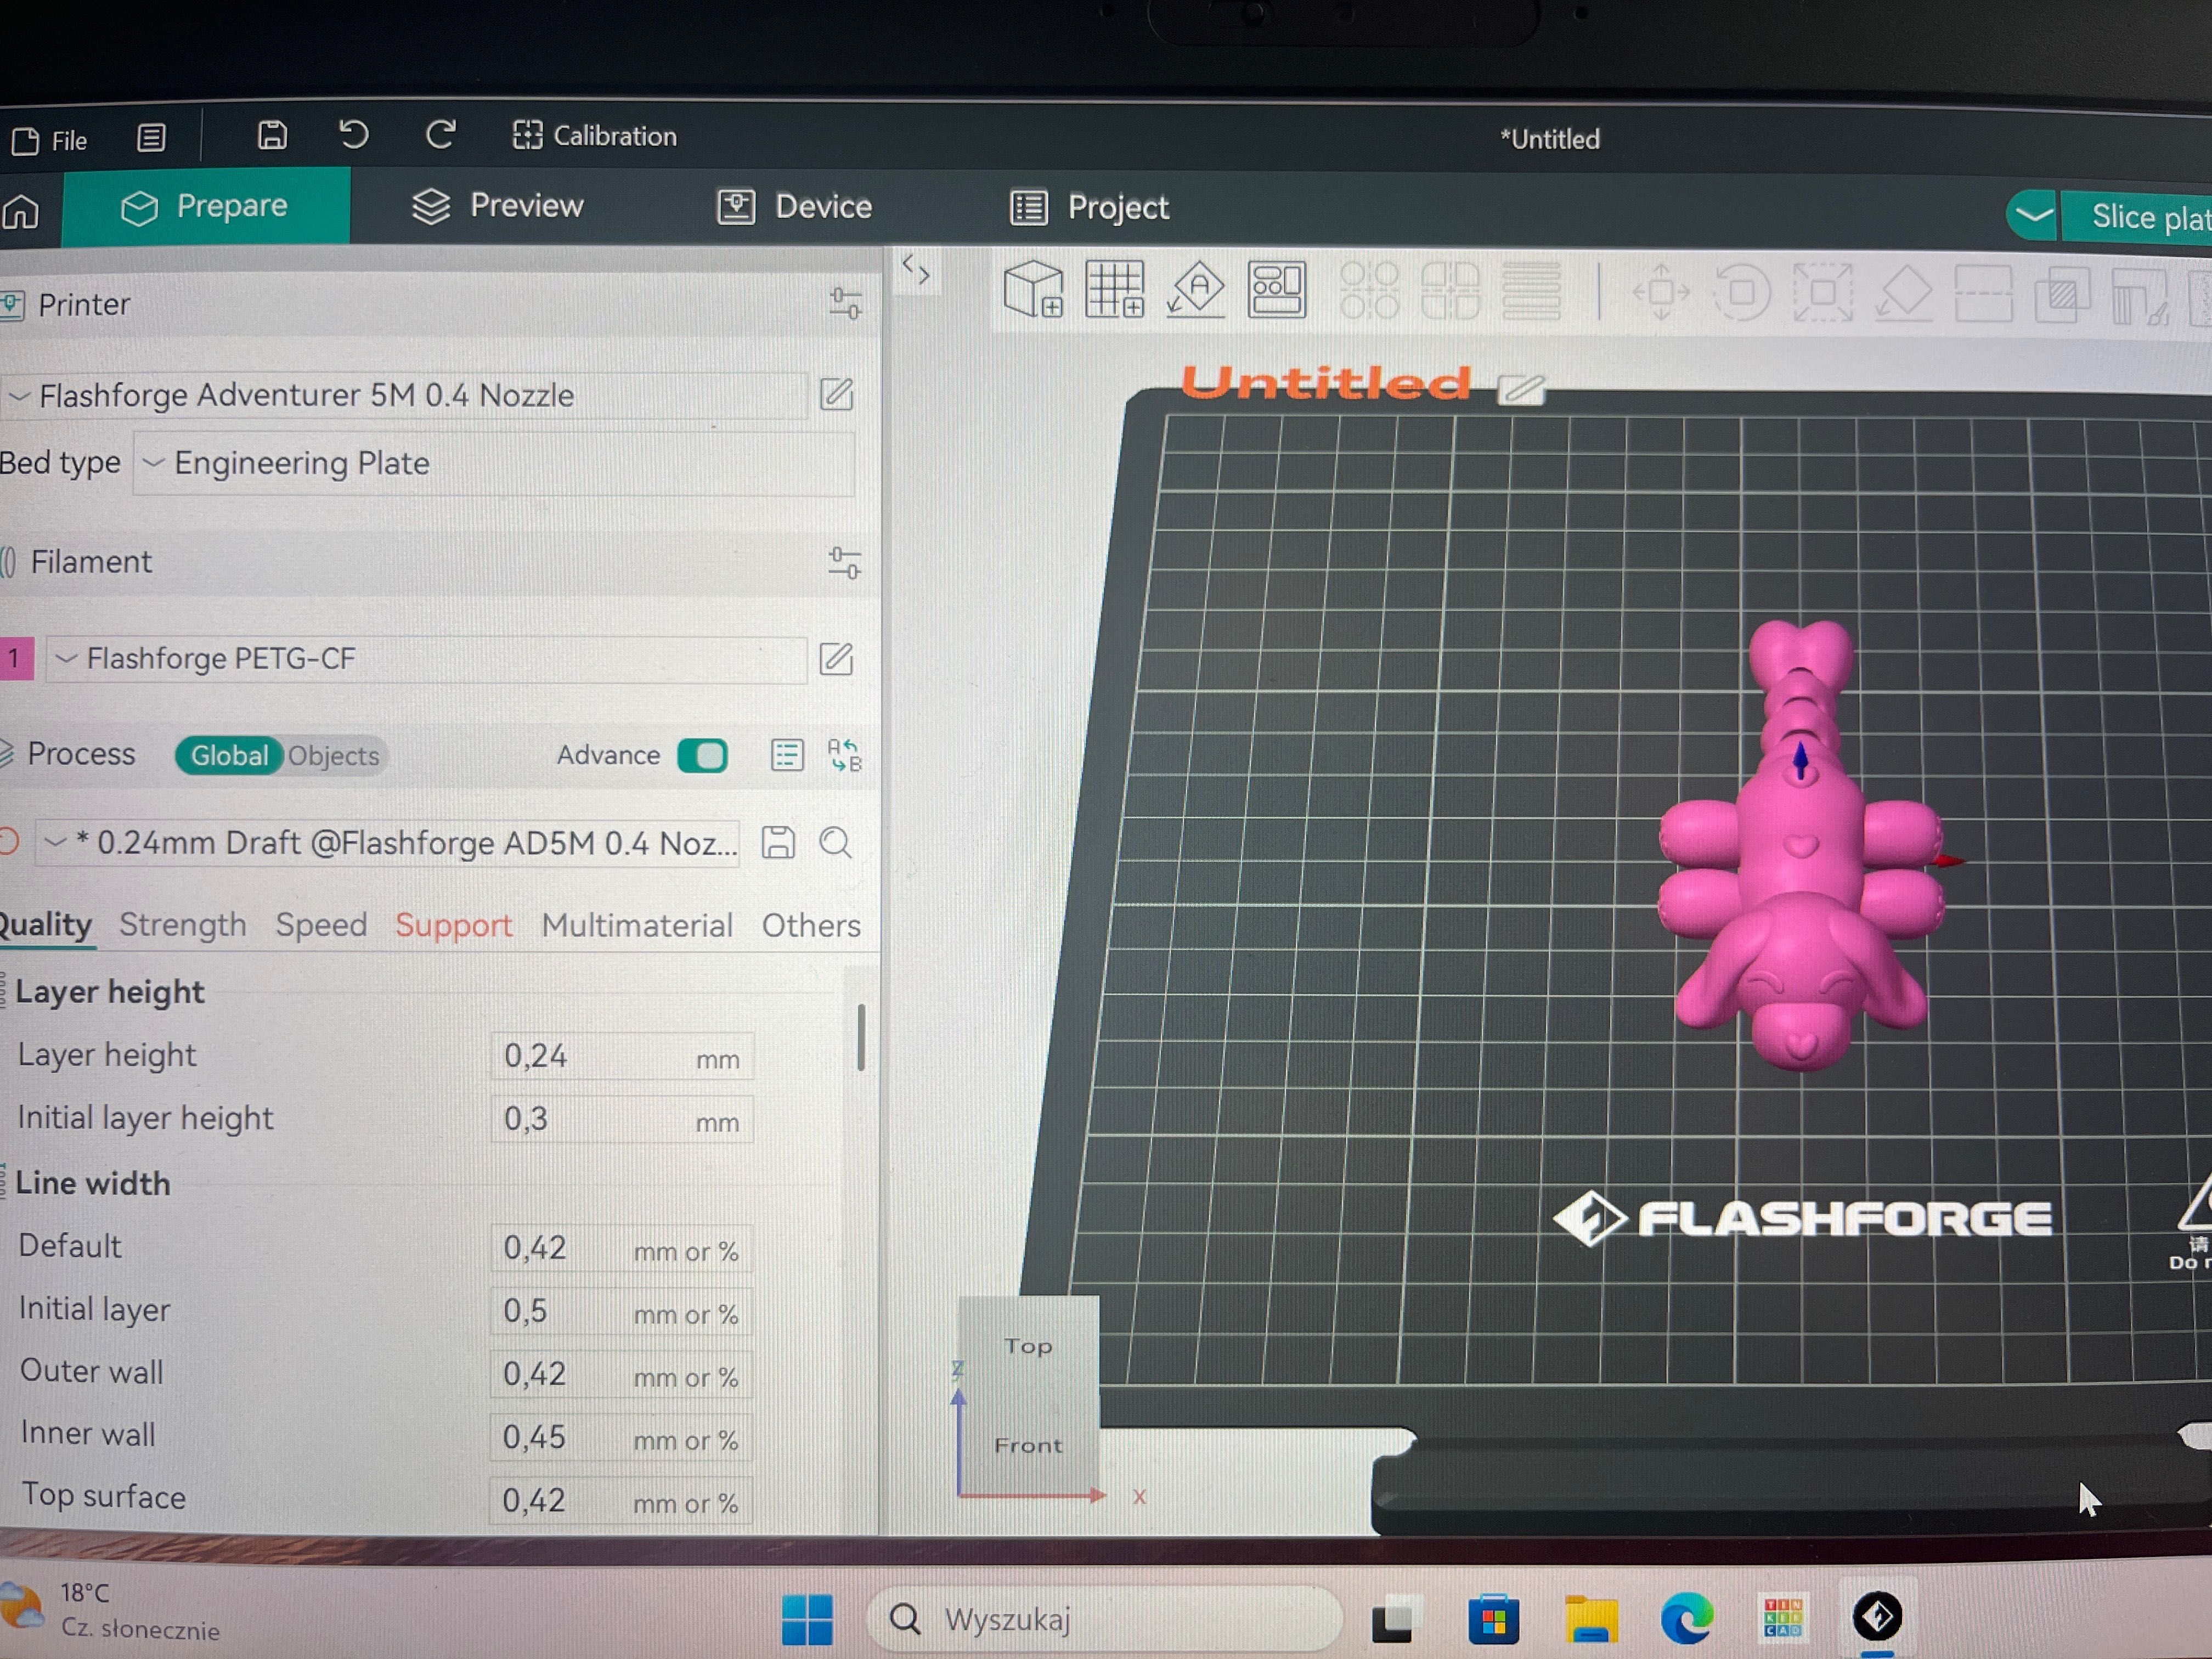Image resolution: width=2212 pixels, height=1659 pixels.
Task: Switch to the Prepare tab
Action: click(x=206, y=206)
